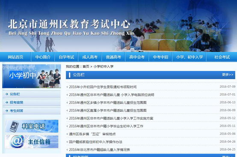Click the arrow icon beside sidebar 公告栏

pos(7,94)
